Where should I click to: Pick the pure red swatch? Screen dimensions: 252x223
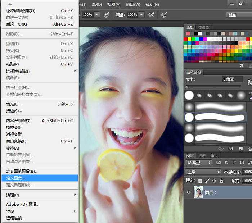click(186, 39)
